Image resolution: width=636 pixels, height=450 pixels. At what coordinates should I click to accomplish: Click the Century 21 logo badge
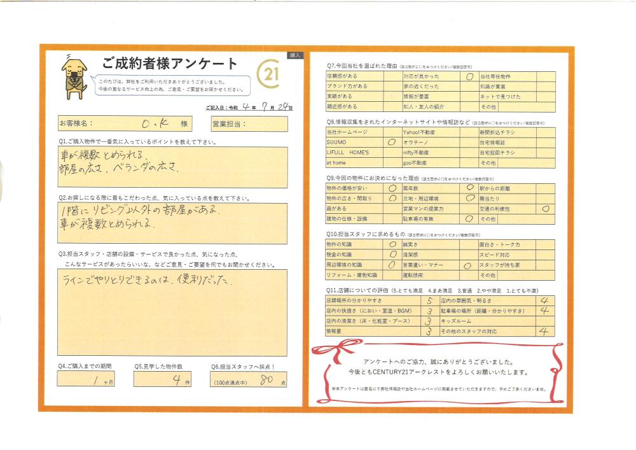(270, 75)
